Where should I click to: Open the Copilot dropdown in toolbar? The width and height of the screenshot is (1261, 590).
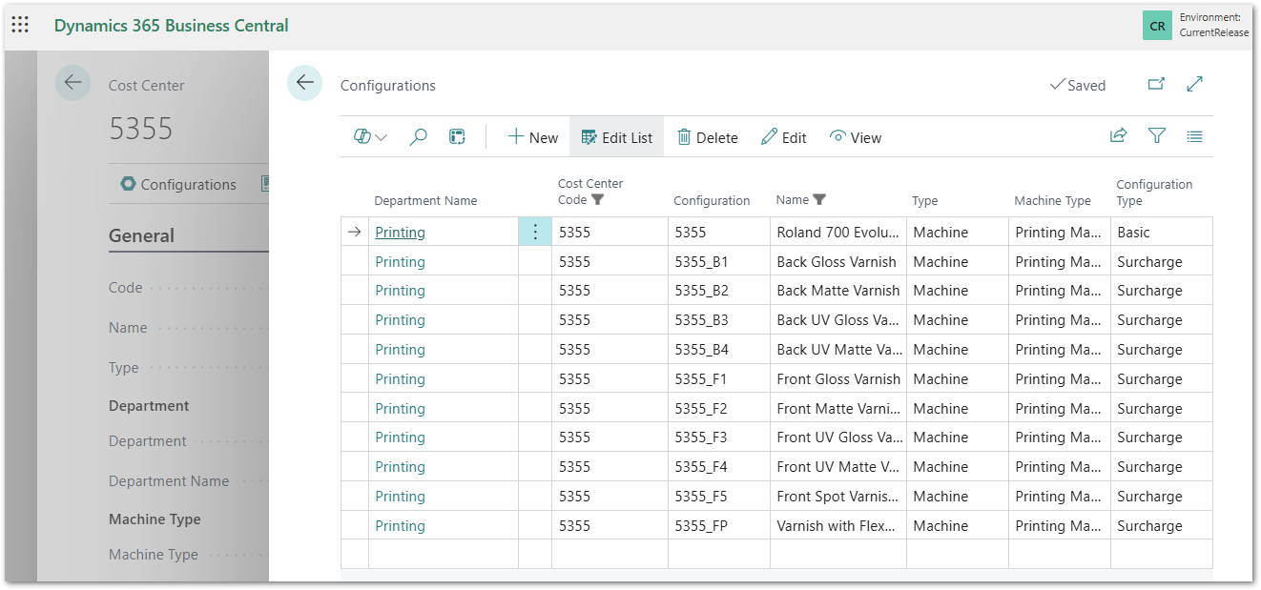(x=370, y=137)
